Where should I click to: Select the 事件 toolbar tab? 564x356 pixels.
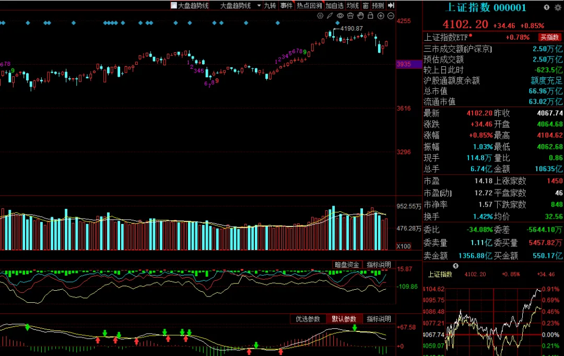tap(286, 5)
